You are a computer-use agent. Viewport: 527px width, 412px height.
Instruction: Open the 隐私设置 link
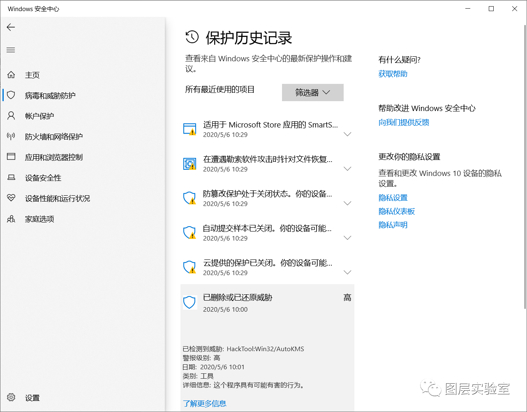pyautogui.click(x=393, y=198)
